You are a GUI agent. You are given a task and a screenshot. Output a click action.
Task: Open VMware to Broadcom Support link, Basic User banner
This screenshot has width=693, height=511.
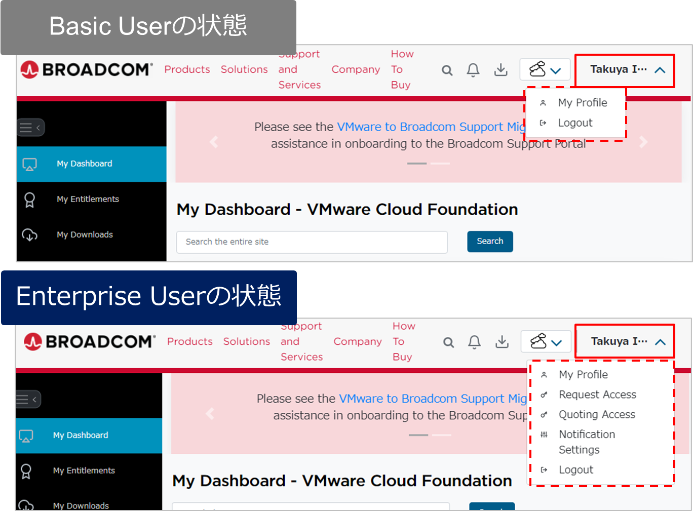[x=431, y=127]
